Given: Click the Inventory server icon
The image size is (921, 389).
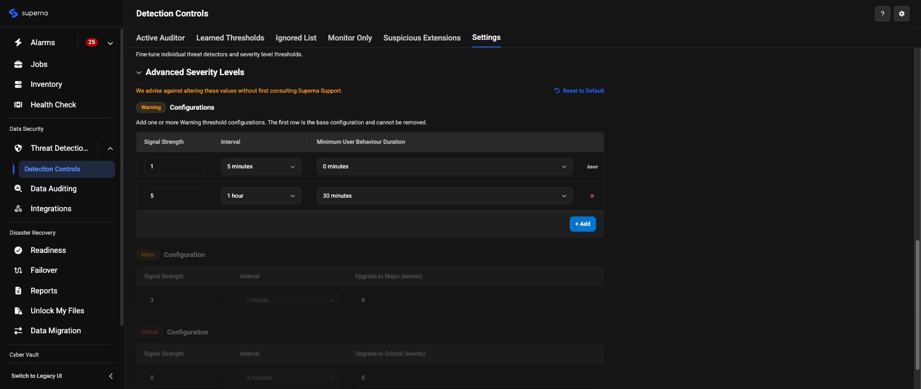Looking at the screenshot, I should (18, 84).
